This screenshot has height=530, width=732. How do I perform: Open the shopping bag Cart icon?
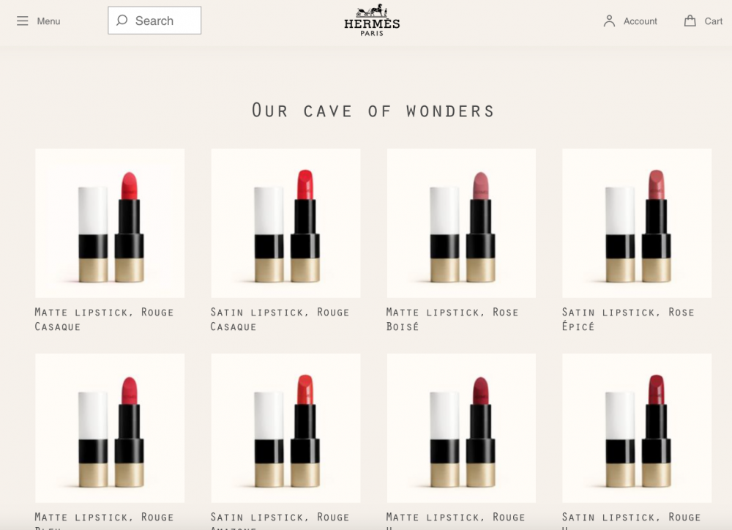pos(690,21)
